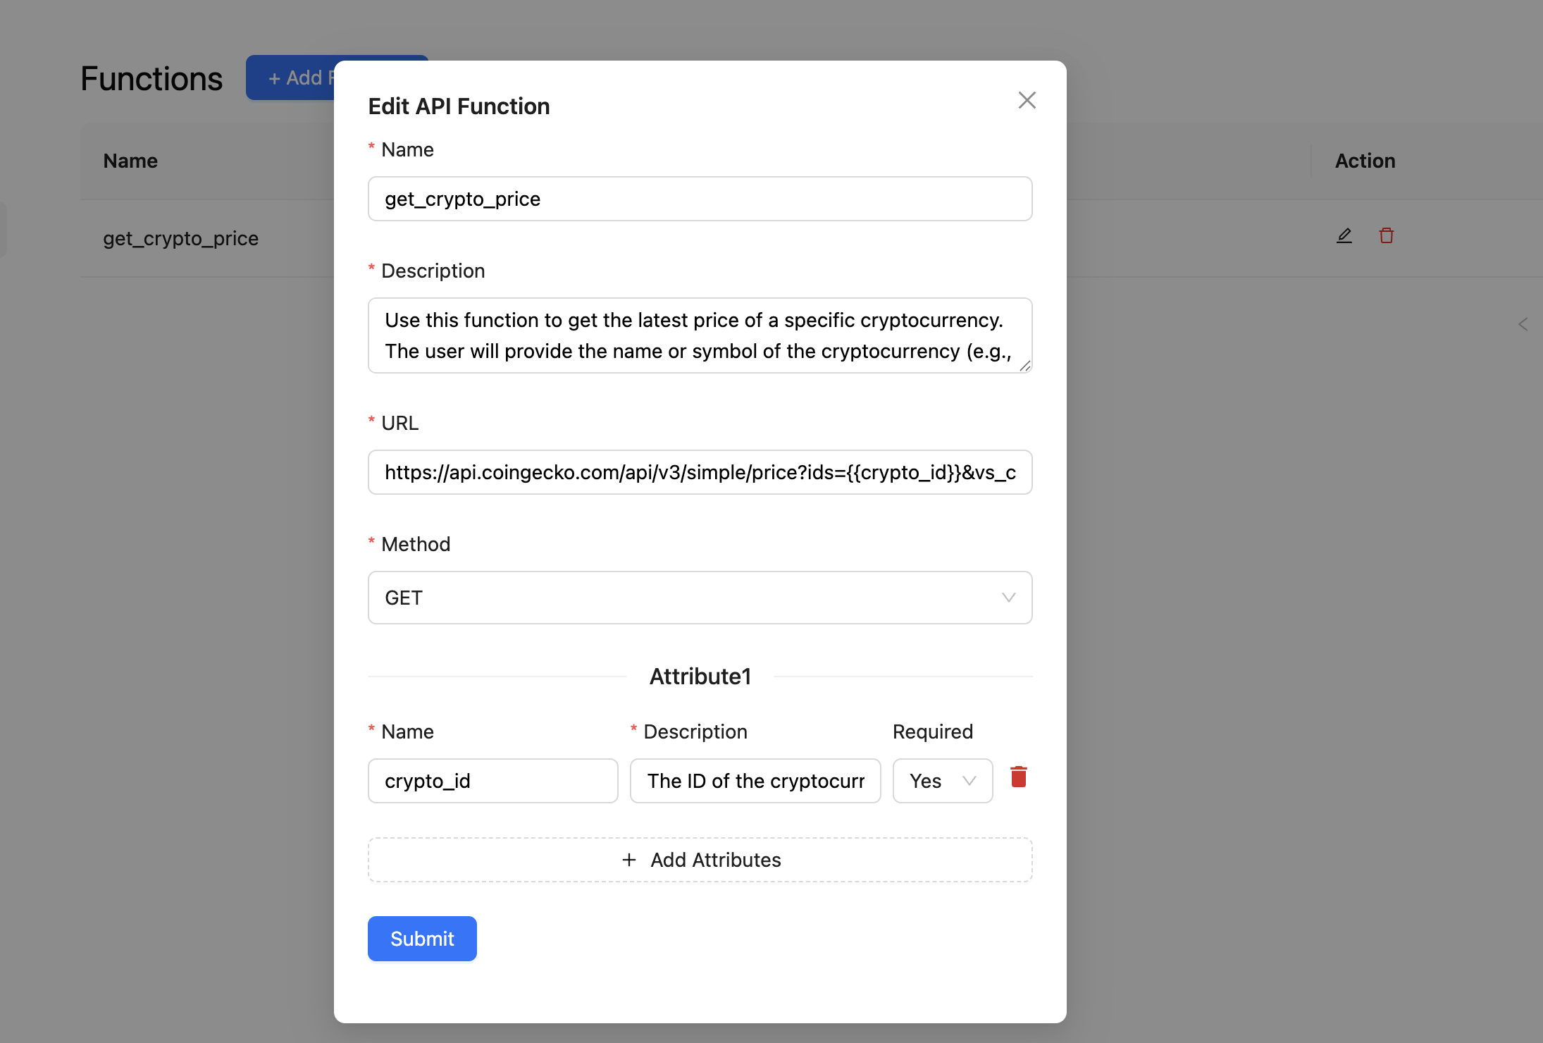1543x1043 pixels.
Task: Click the Add Function button behind the dialog
Action: point(290,78)
